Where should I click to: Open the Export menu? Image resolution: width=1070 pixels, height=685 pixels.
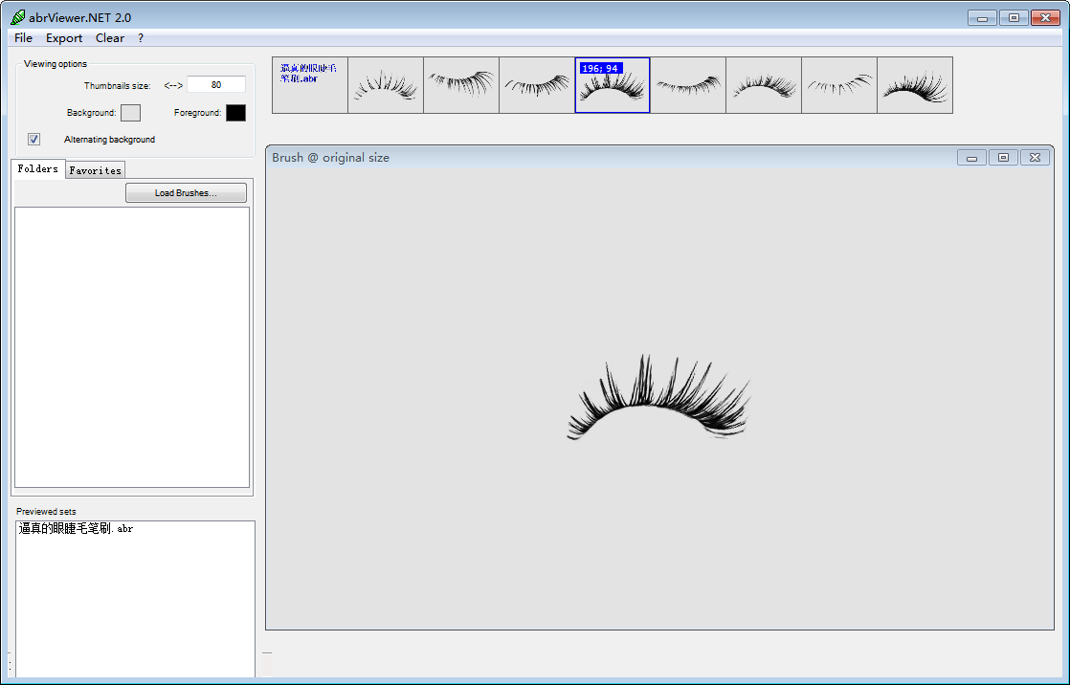64,38
